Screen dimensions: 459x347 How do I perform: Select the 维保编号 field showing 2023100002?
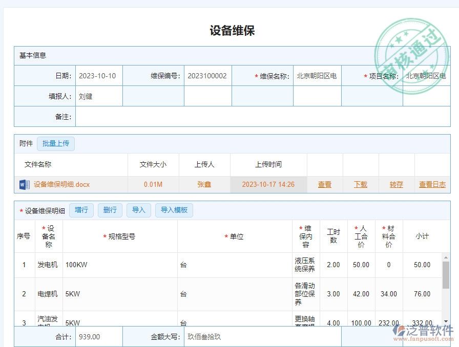click(x=207, y=75)
